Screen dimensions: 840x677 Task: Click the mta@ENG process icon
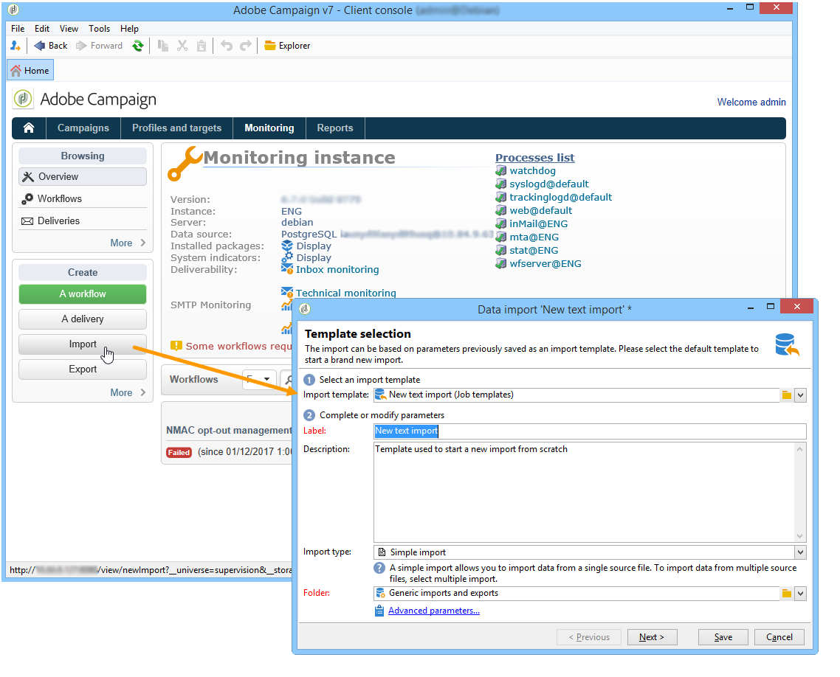pos(501,237)
